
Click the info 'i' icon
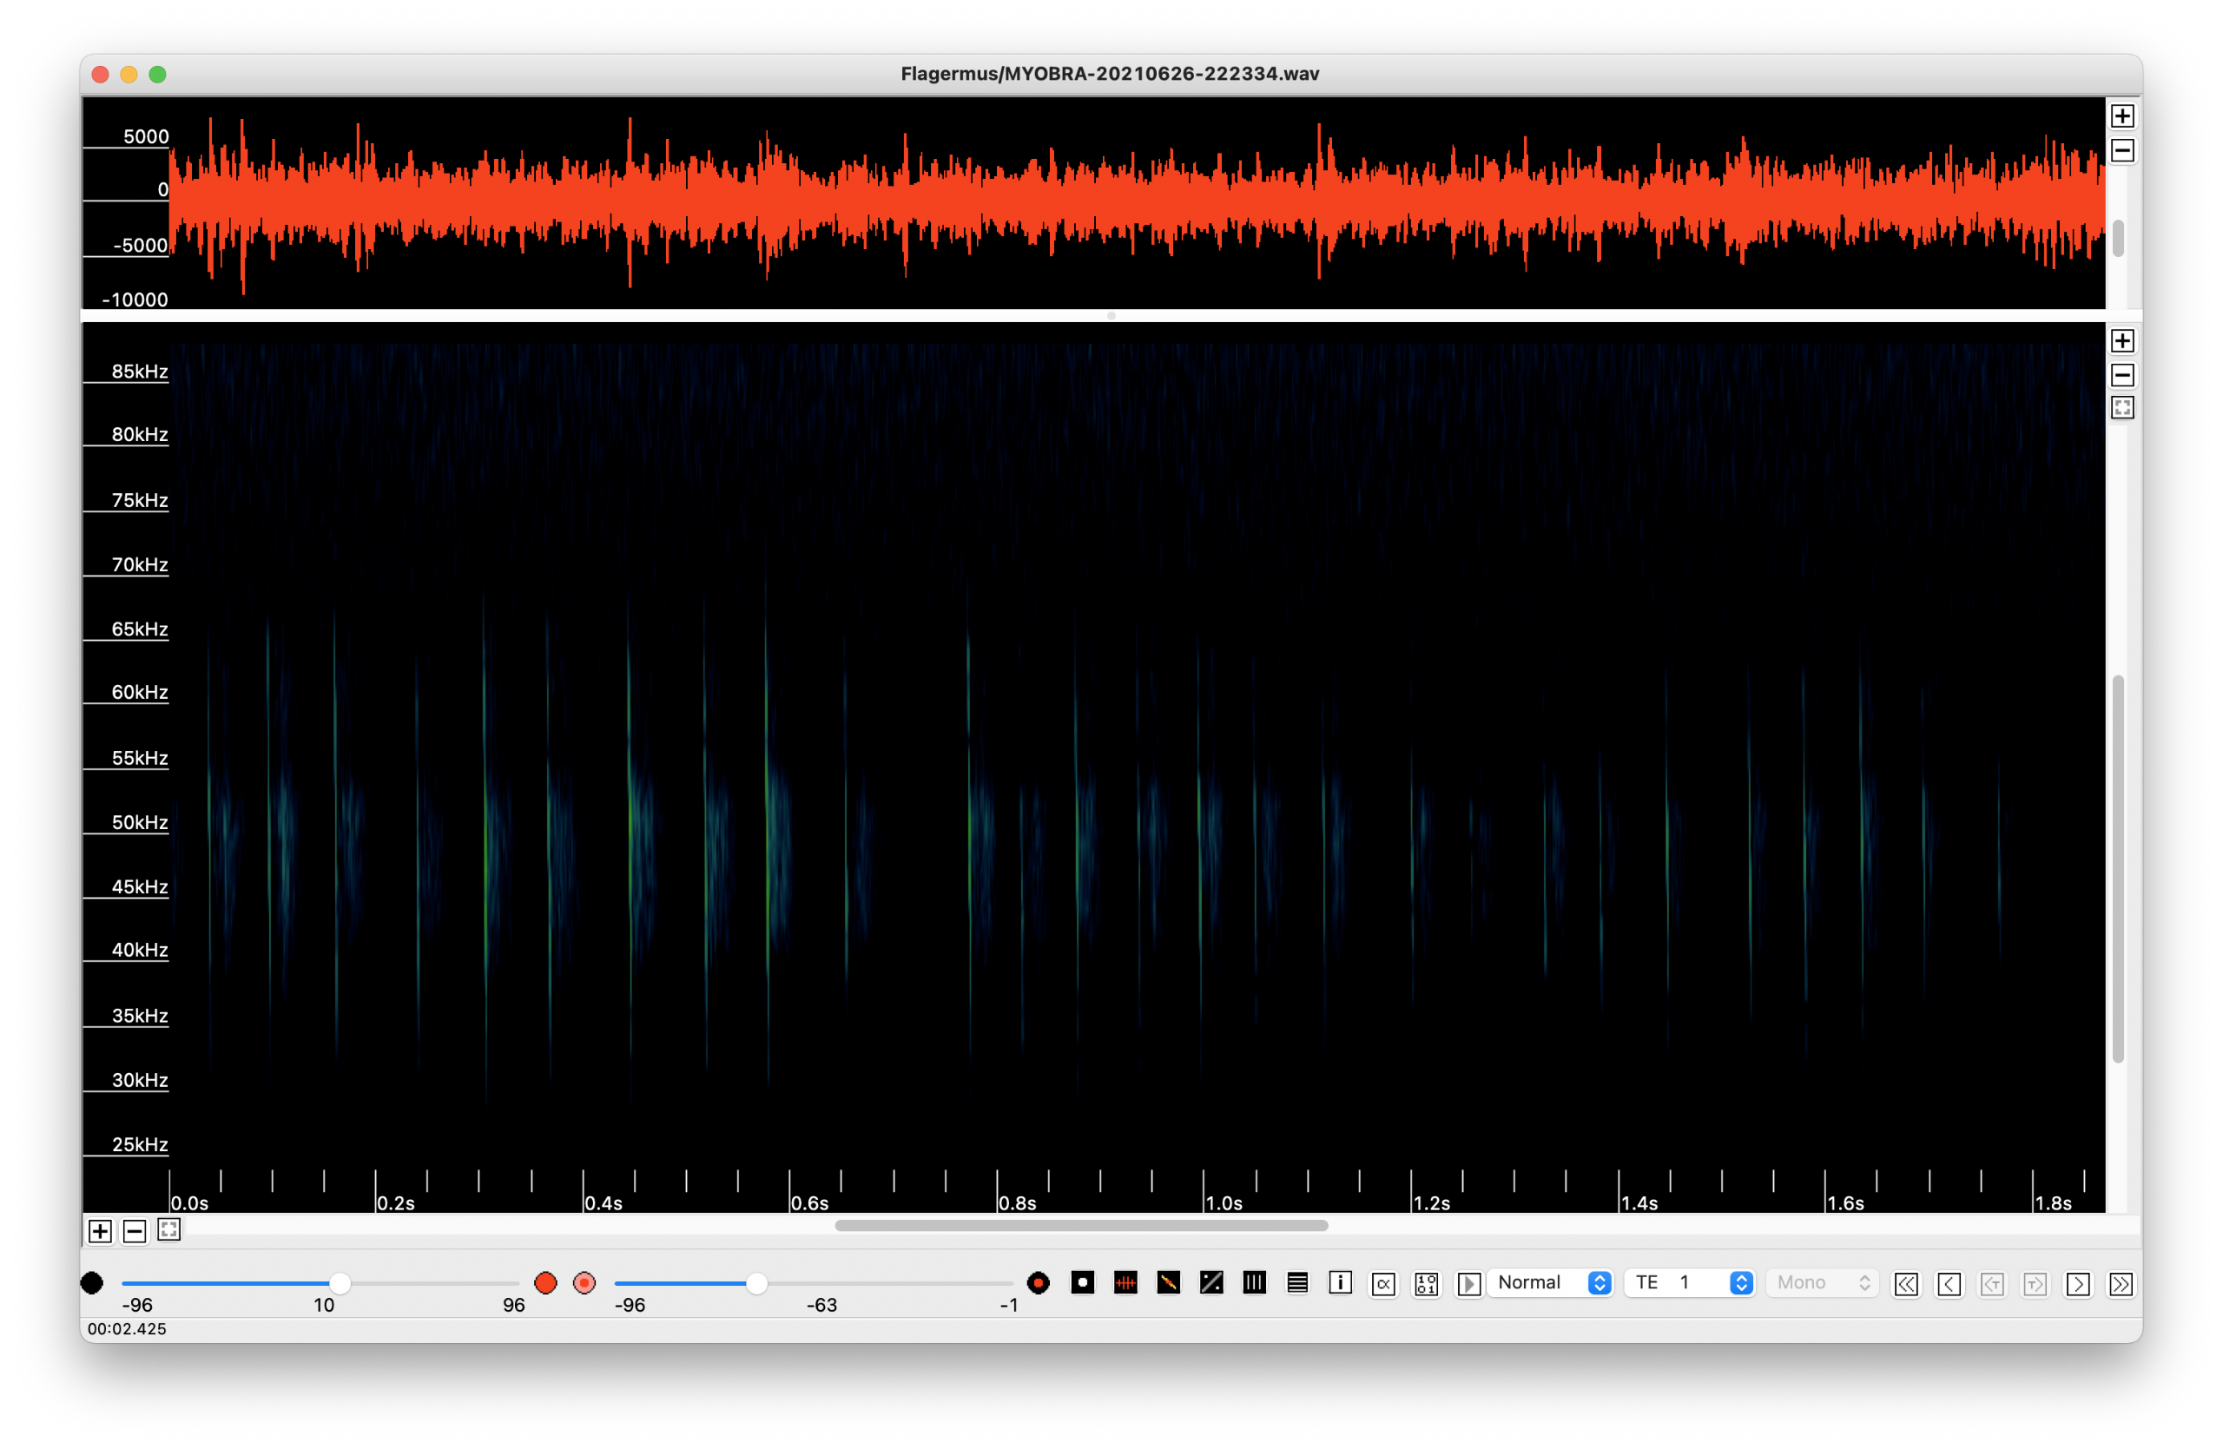click(1339, 1283)
